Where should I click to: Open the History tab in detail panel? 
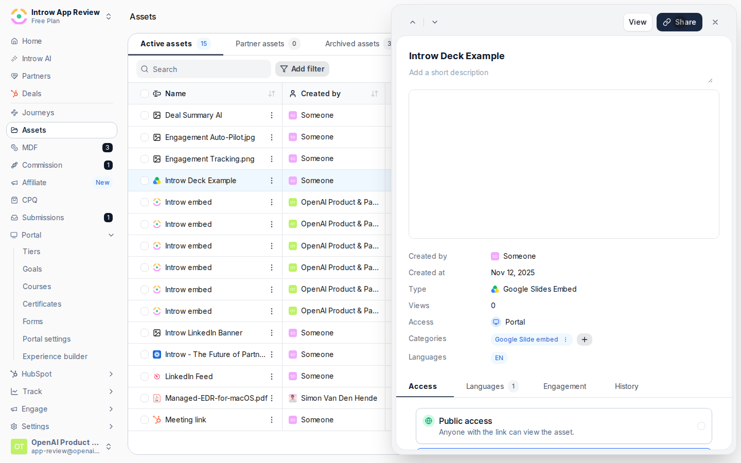[626, 386]
